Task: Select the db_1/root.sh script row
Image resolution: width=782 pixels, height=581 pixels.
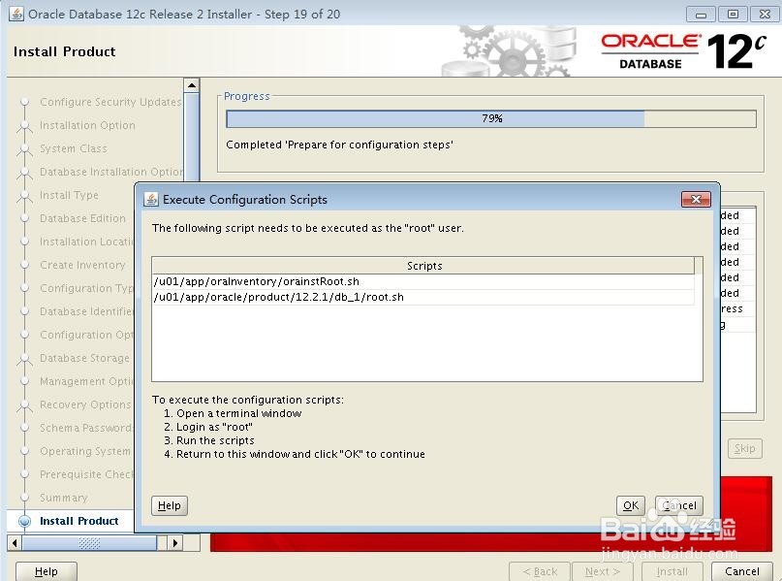Action: tap(422, 297)
